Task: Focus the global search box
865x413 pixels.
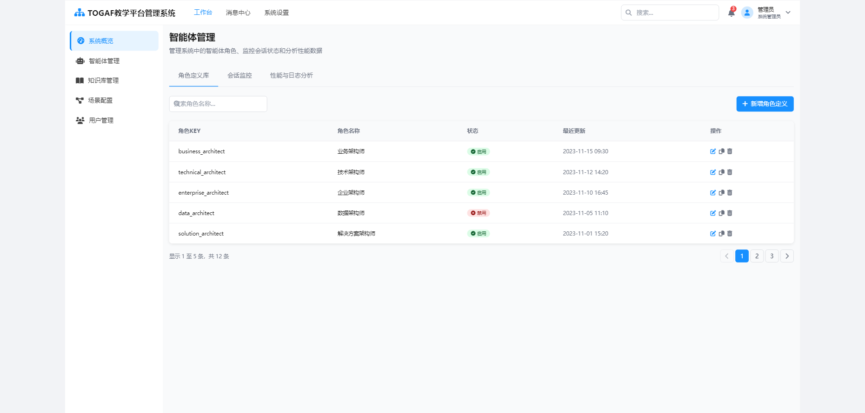Action: tap(670, 13)
